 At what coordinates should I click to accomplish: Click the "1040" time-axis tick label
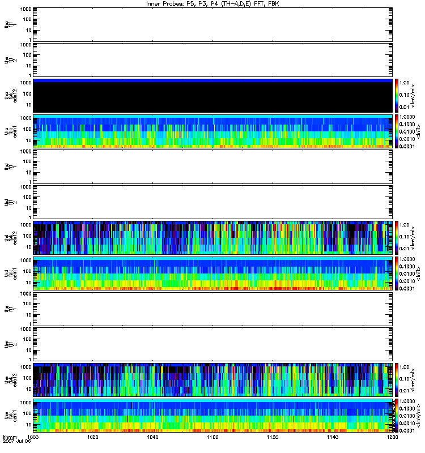pos(152,437)
